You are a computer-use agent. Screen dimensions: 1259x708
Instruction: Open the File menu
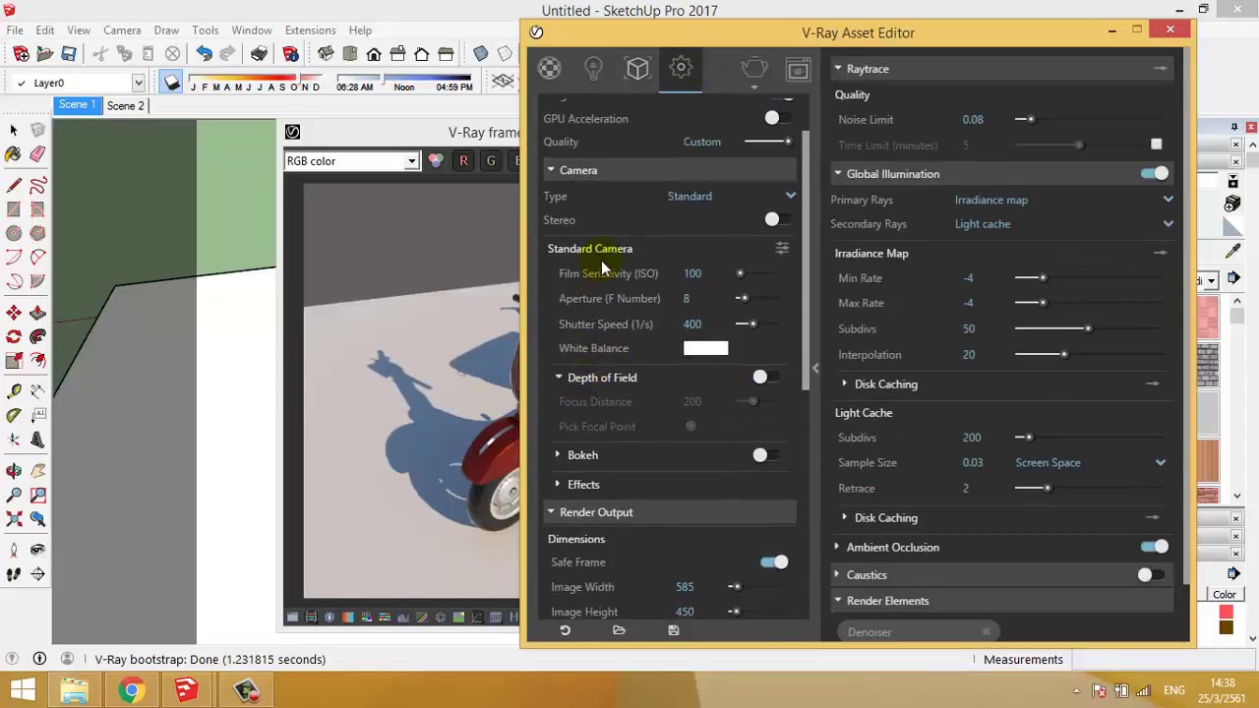coord(16,30)
